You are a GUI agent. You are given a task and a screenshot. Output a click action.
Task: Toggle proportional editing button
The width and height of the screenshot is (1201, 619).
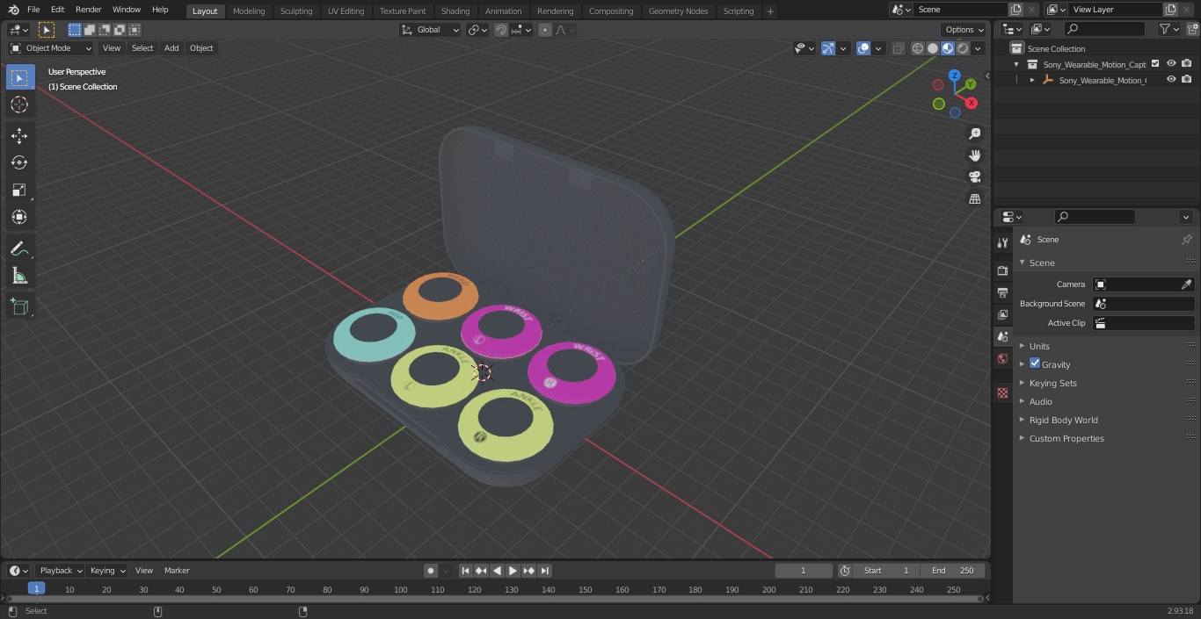pos(545,30)
